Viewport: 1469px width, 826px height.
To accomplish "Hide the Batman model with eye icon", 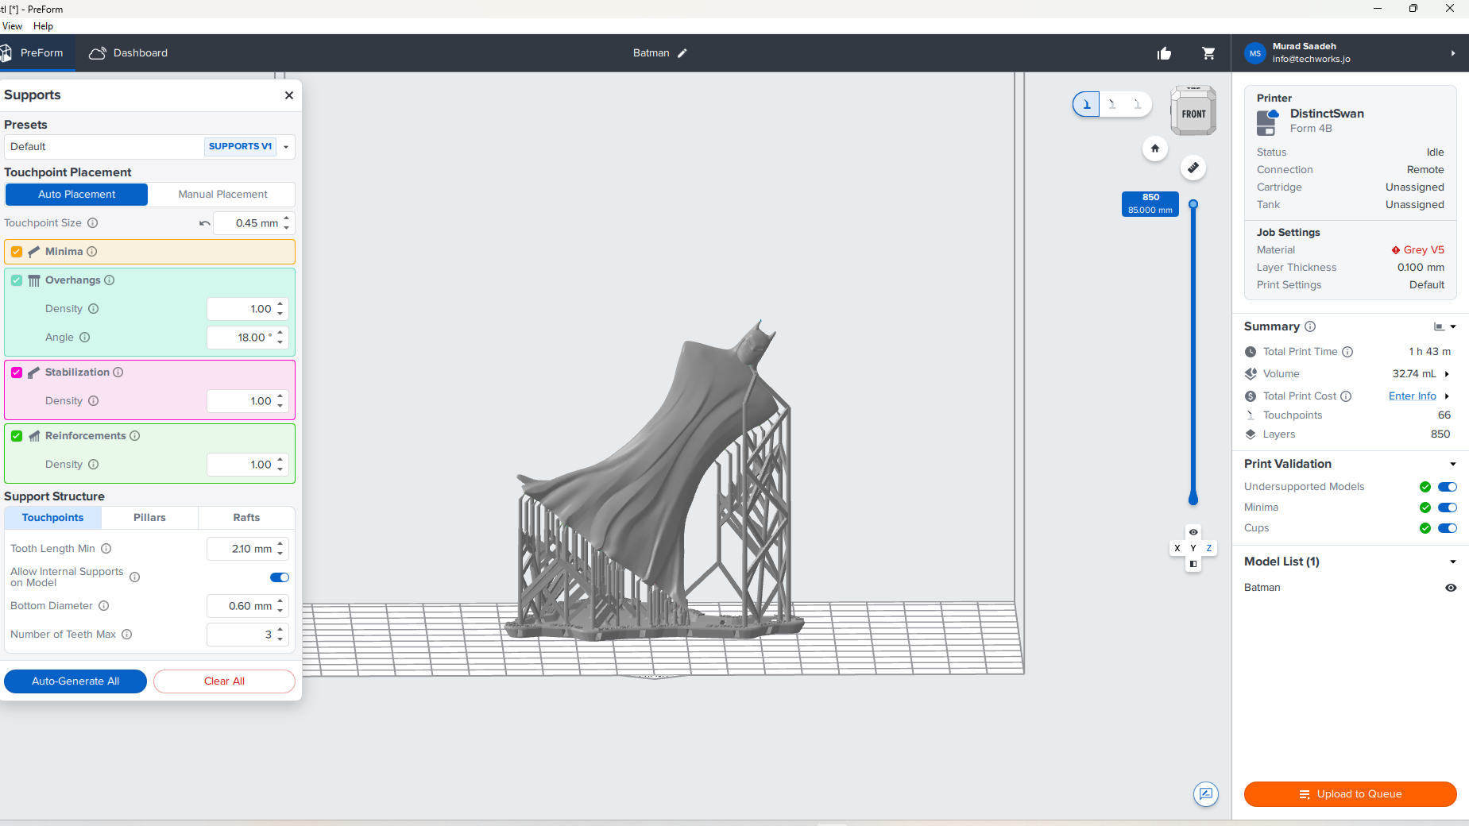I will tap(1451, 588).
